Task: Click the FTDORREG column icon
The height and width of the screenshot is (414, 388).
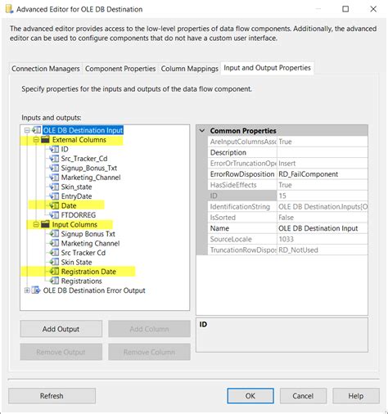Action: [54, 215]
